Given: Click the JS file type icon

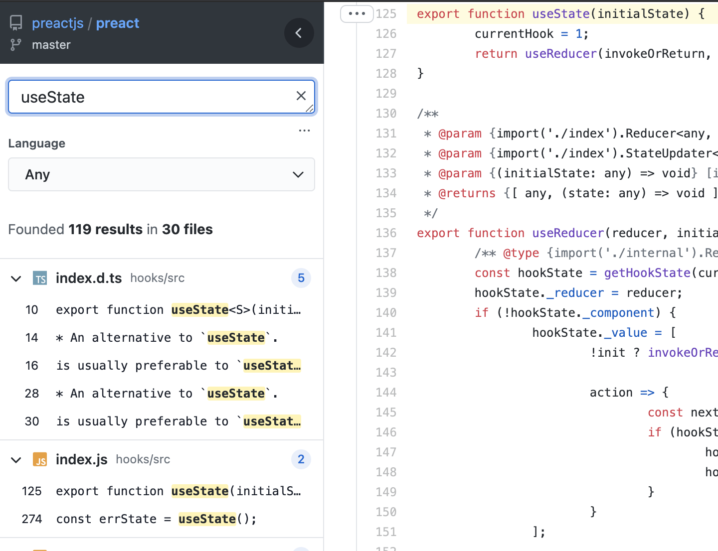Looking at the screenshot, I should [40, 459].
